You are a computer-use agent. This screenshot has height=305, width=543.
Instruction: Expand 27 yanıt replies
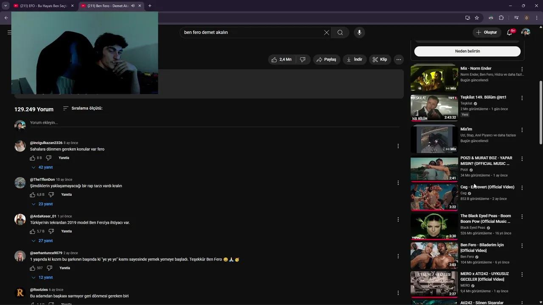(x=42, y=241)
